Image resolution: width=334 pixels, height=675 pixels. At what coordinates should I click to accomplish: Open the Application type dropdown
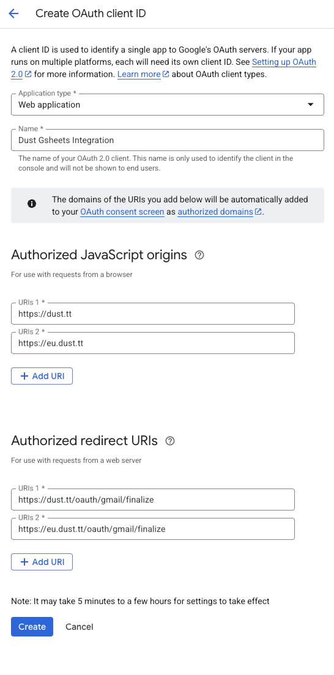click(167, 105)
